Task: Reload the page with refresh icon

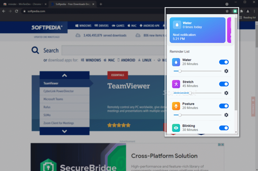Action: pos(16,11)
